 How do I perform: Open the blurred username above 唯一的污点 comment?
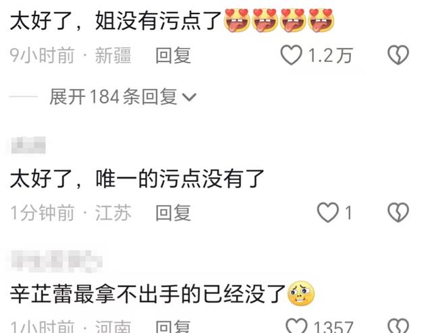[28, 145]
